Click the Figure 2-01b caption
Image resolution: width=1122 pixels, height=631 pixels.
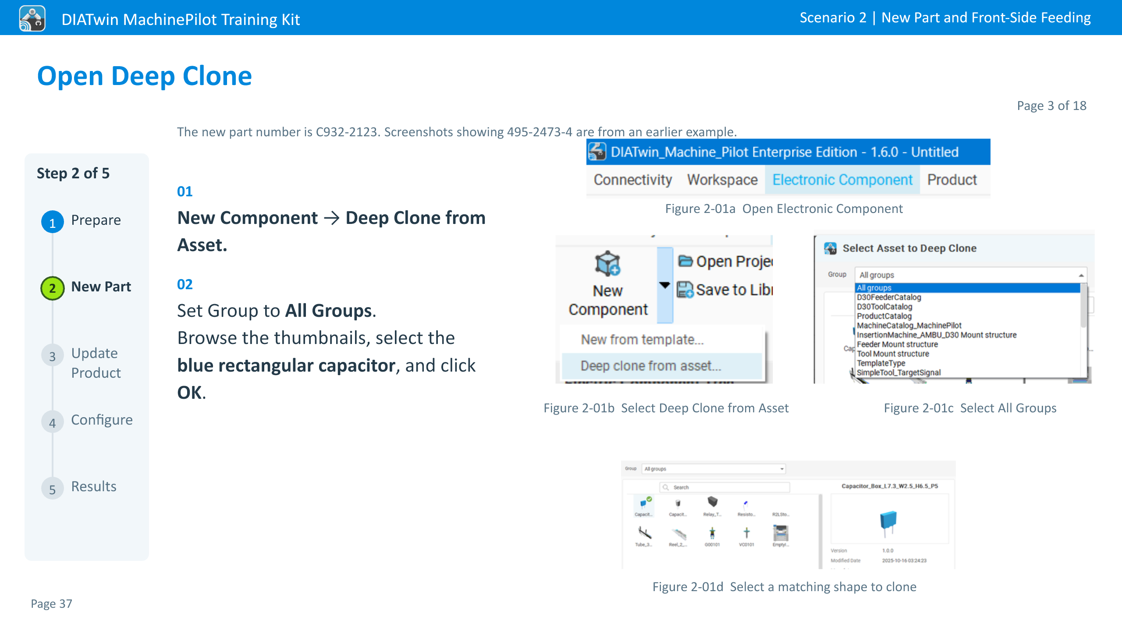[x=666, y=408]
